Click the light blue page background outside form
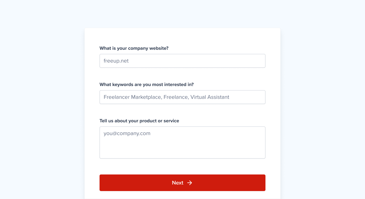365x199 pixels. [41, 104]
